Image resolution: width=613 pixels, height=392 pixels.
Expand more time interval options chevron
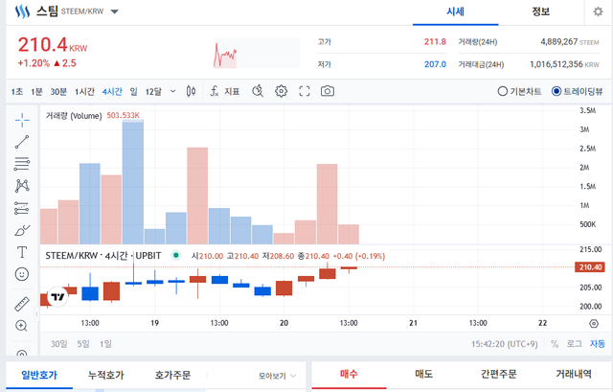click(x=172, y=92)
